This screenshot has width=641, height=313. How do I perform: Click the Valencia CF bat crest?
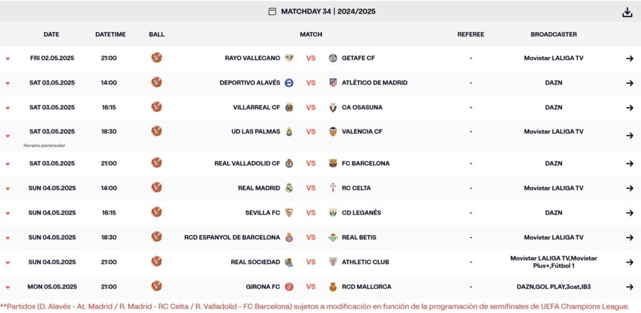pyautogui.click(x=333, y=131)
